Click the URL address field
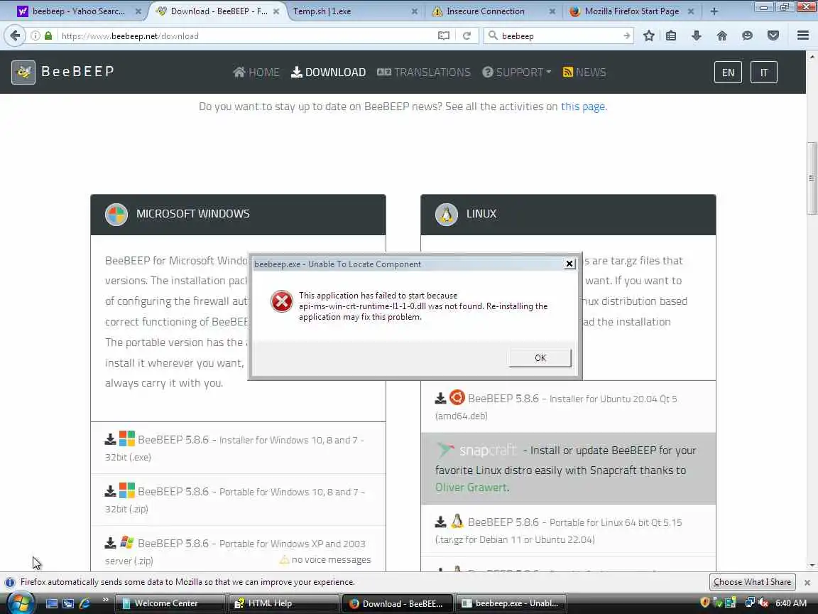Image resolution: width=818 pixels, height=614 pixels. 245,36
